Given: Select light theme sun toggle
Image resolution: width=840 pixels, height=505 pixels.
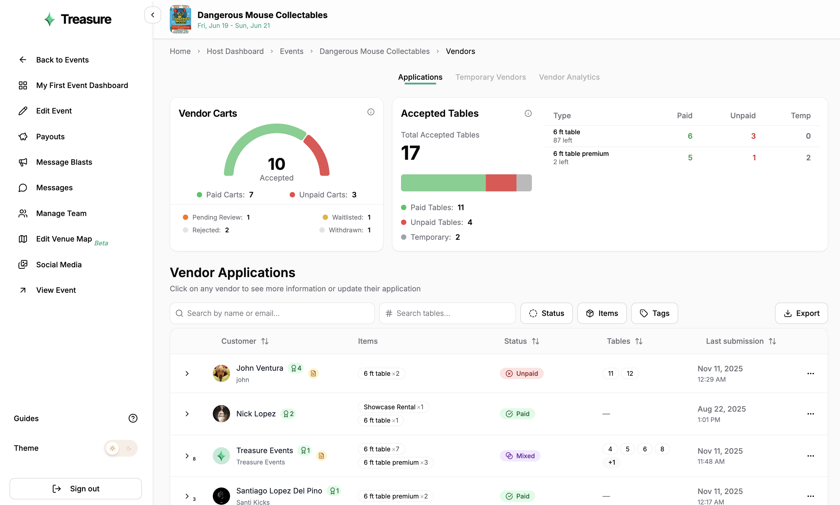Looking at the screenshot, I should tap(112, 448).
